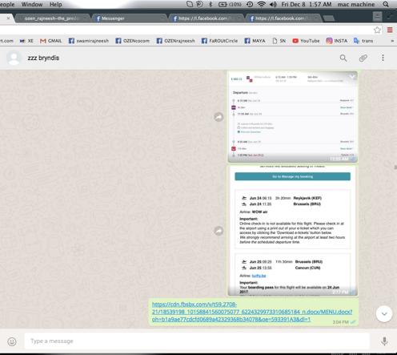
Task: Switch to the first l.facebook.com tab
Action: (207, 18)
